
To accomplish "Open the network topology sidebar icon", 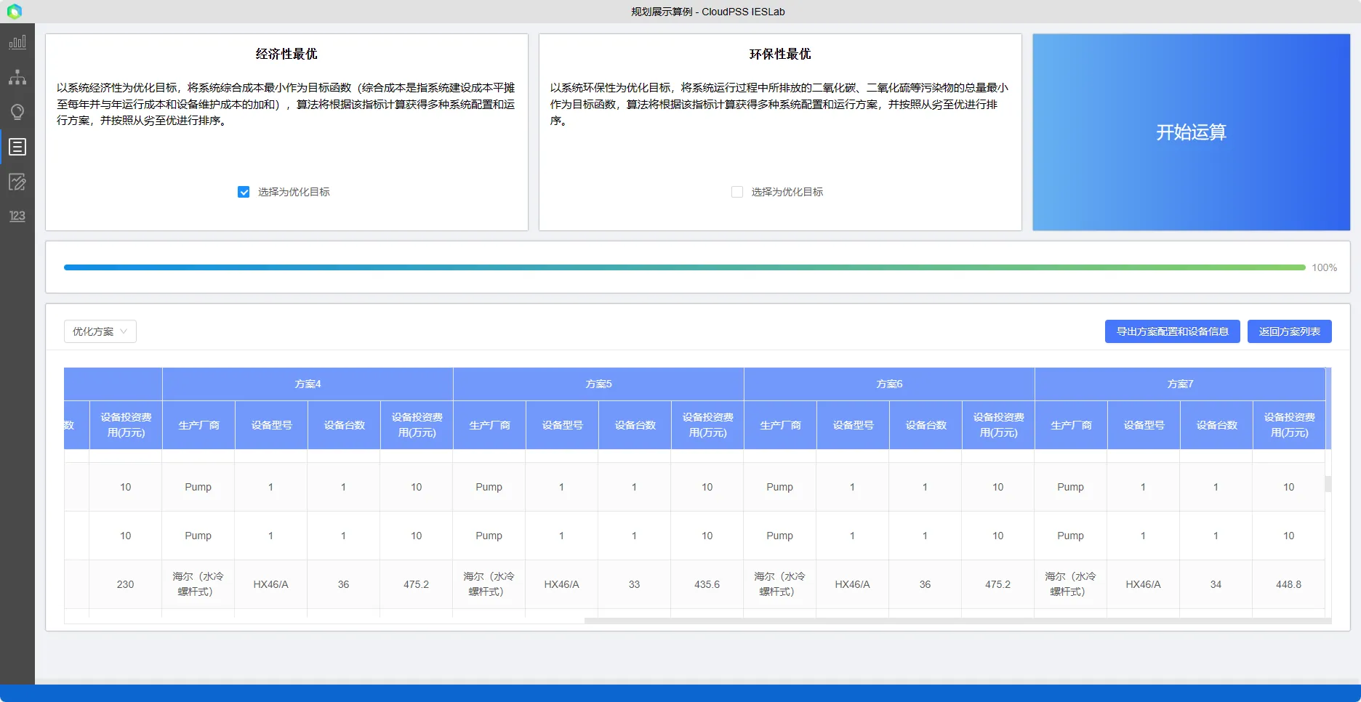I will coord(17,77).
